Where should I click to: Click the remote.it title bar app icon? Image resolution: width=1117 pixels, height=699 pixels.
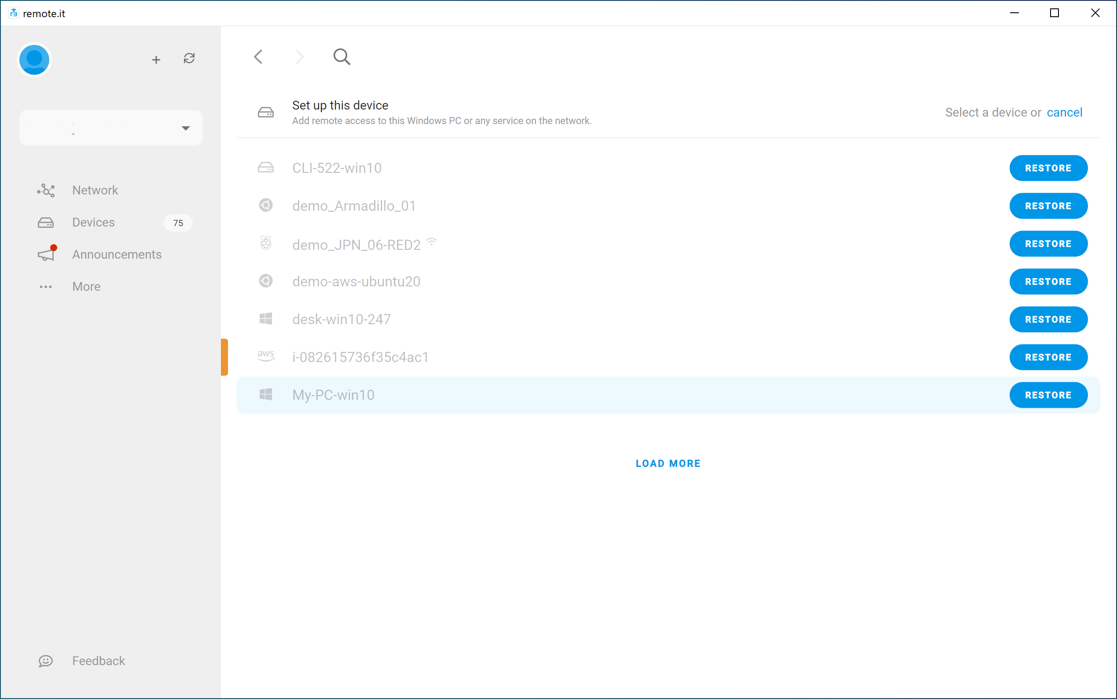tap(14, 13)
